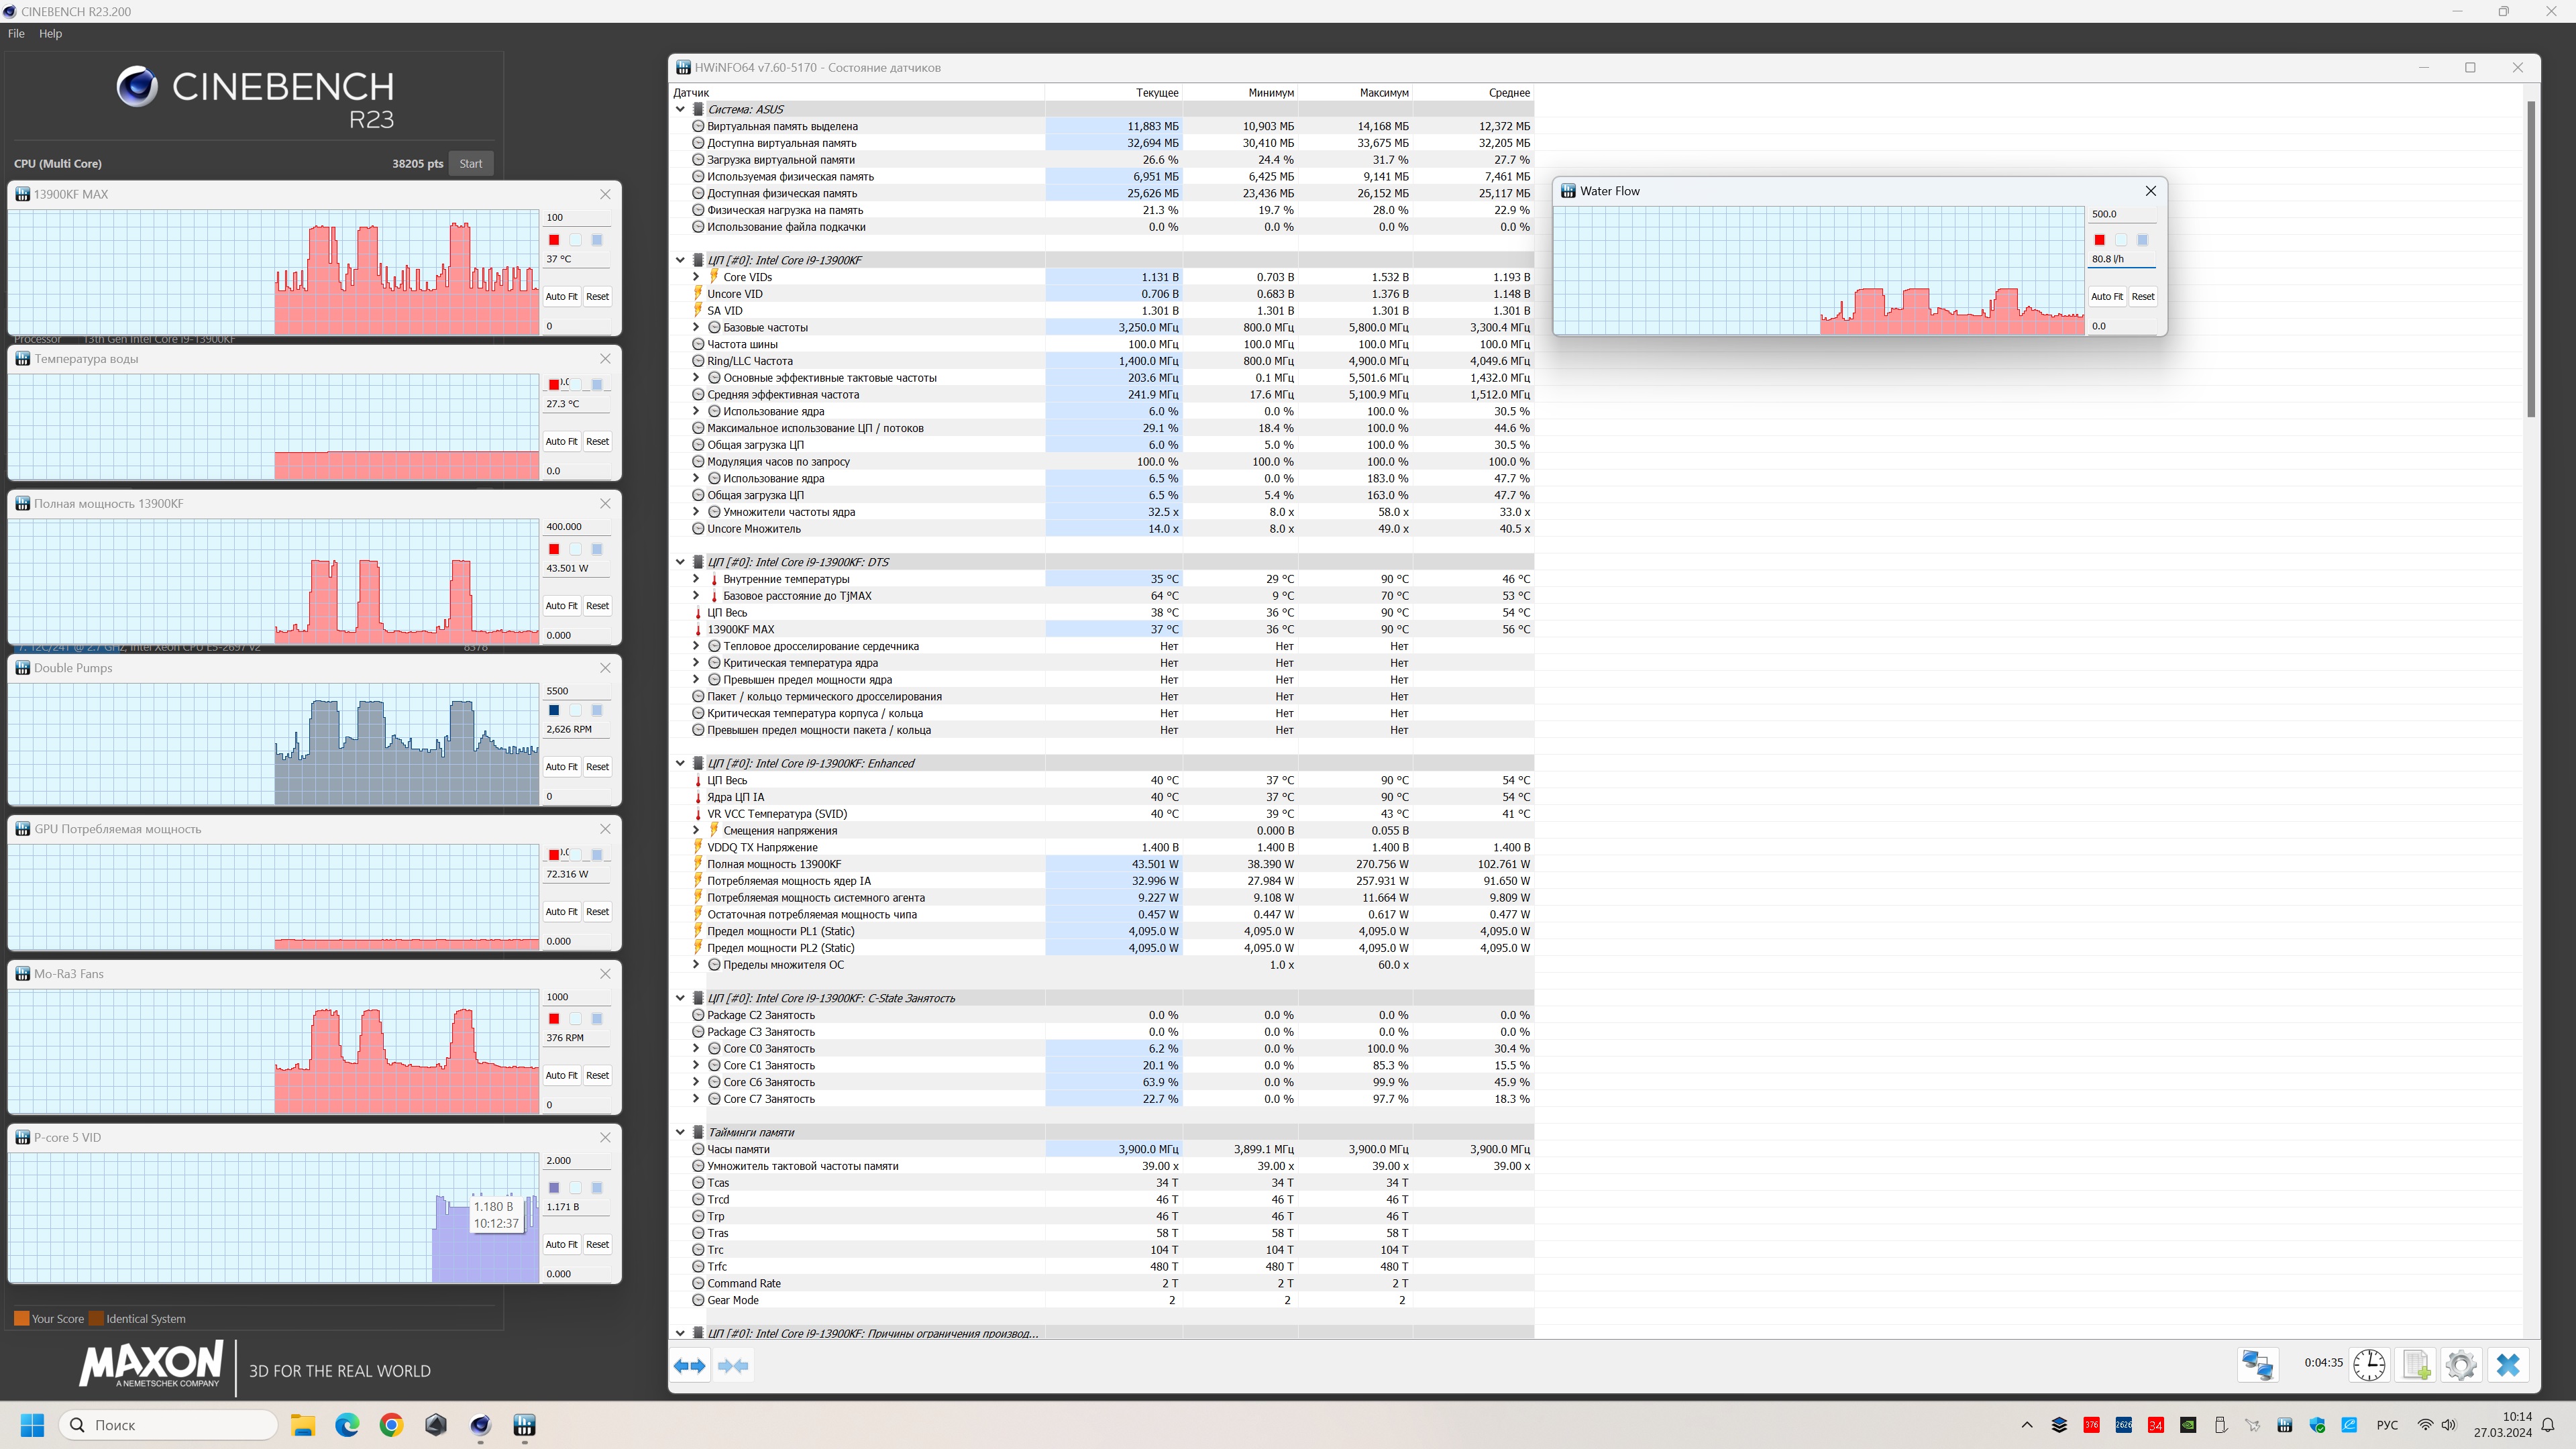Collapse the Тайминги памяти sensor group
This screenshot has width=2576, height=1449.
pos(681,1132)
